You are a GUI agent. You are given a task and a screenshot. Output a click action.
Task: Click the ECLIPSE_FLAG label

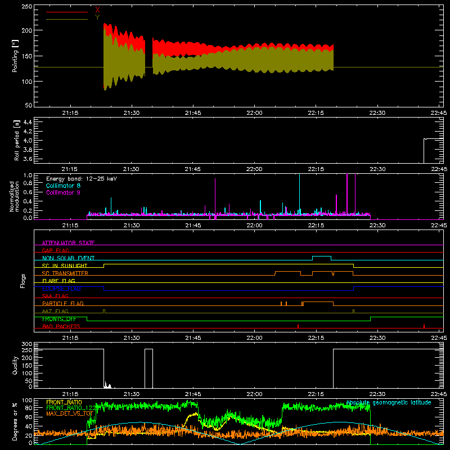pyautogui.click(x=61, y=289)
